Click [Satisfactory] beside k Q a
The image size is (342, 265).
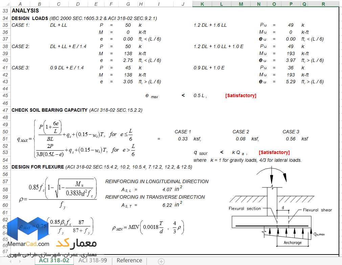[x=274, y=152]
